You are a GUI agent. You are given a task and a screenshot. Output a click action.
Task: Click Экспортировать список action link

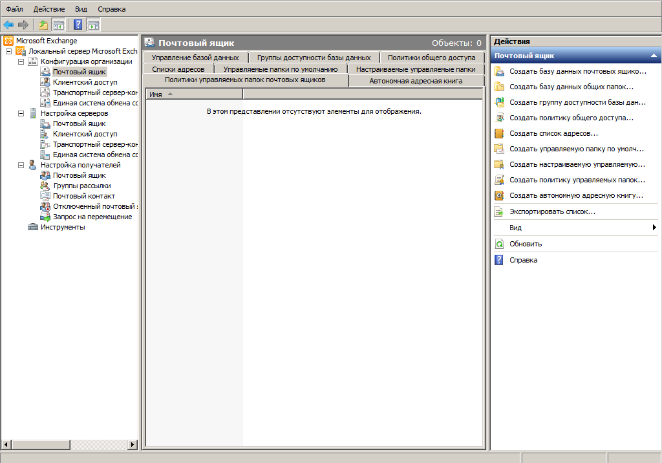552,211
